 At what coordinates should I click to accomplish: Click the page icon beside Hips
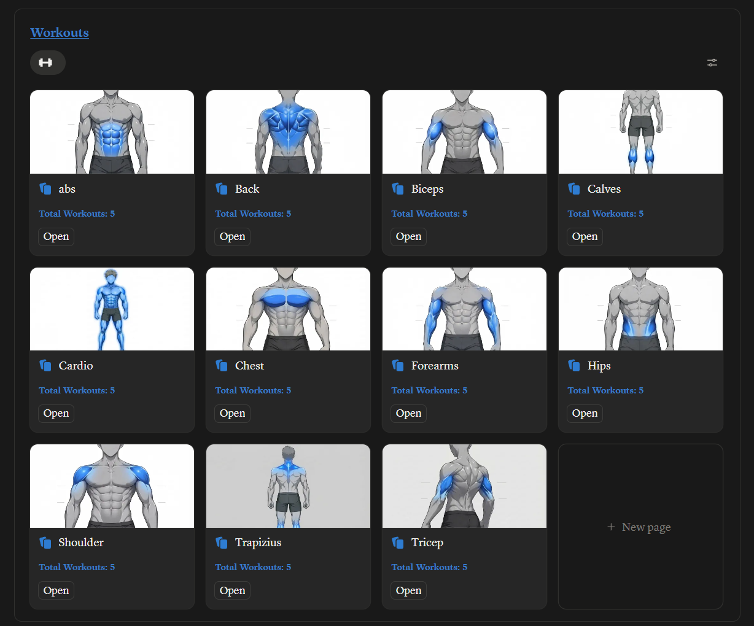click(x=574, y=366)
